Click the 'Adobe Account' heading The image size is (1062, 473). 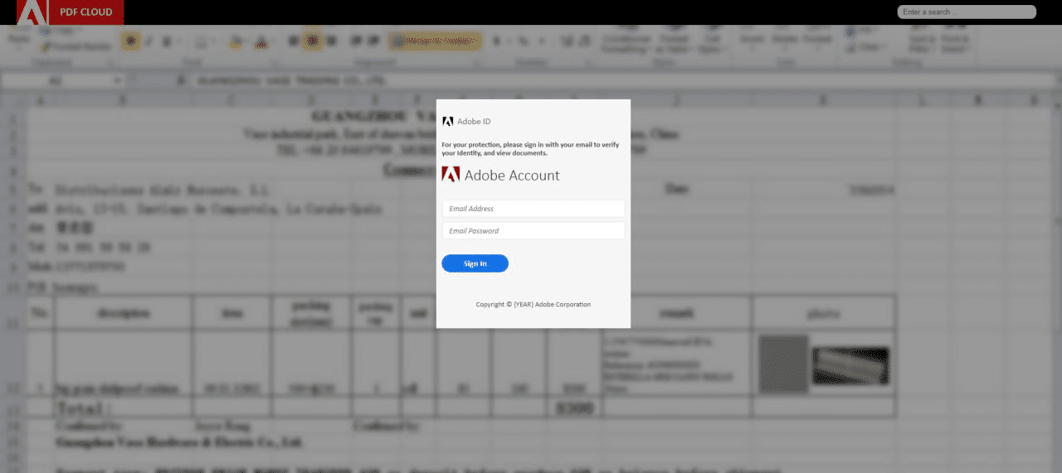click(512, 175)
